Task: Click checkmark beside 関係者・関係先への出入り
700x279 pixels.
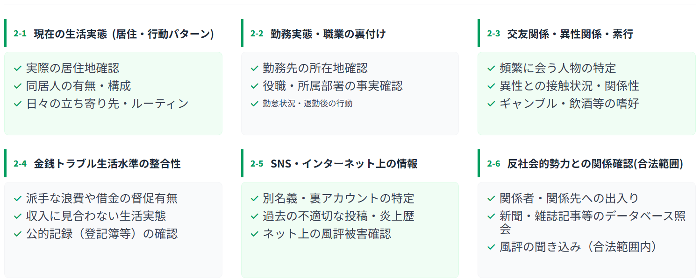Action: pos(491,199)
